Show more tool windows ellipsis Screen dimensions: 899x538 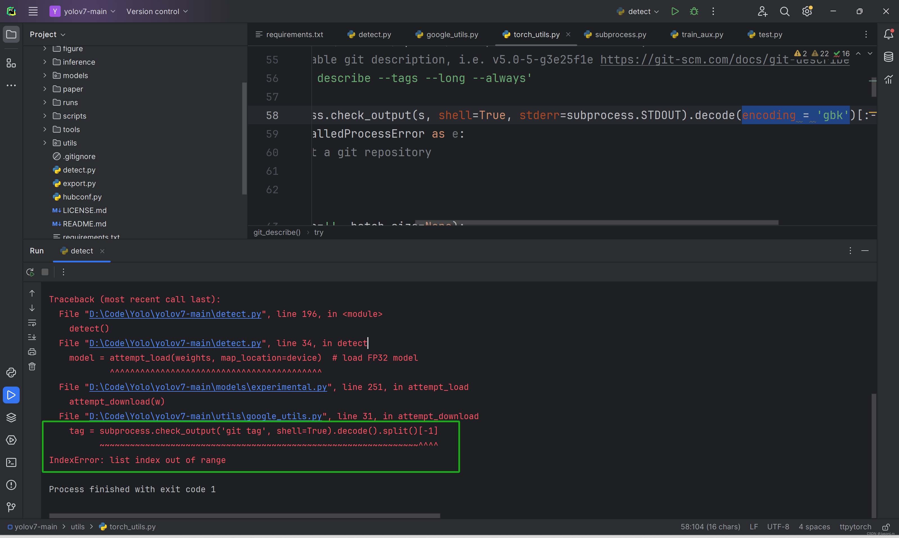(x=11, y=86)
